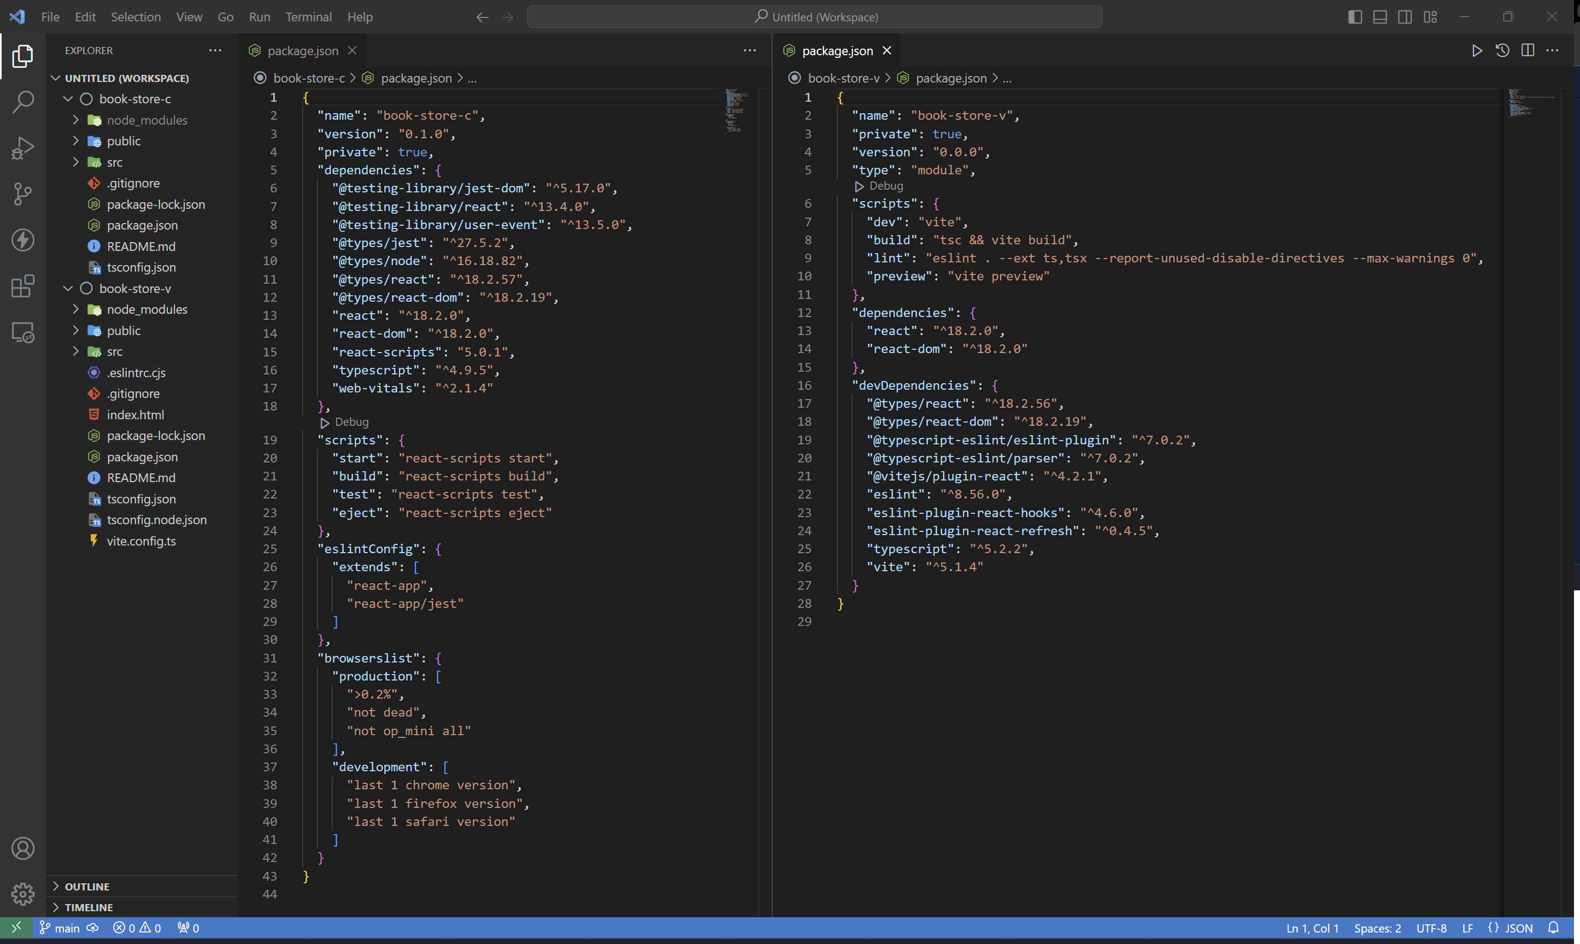Split the right editor
This screenshot has height=944, width=1580.
1527,50
